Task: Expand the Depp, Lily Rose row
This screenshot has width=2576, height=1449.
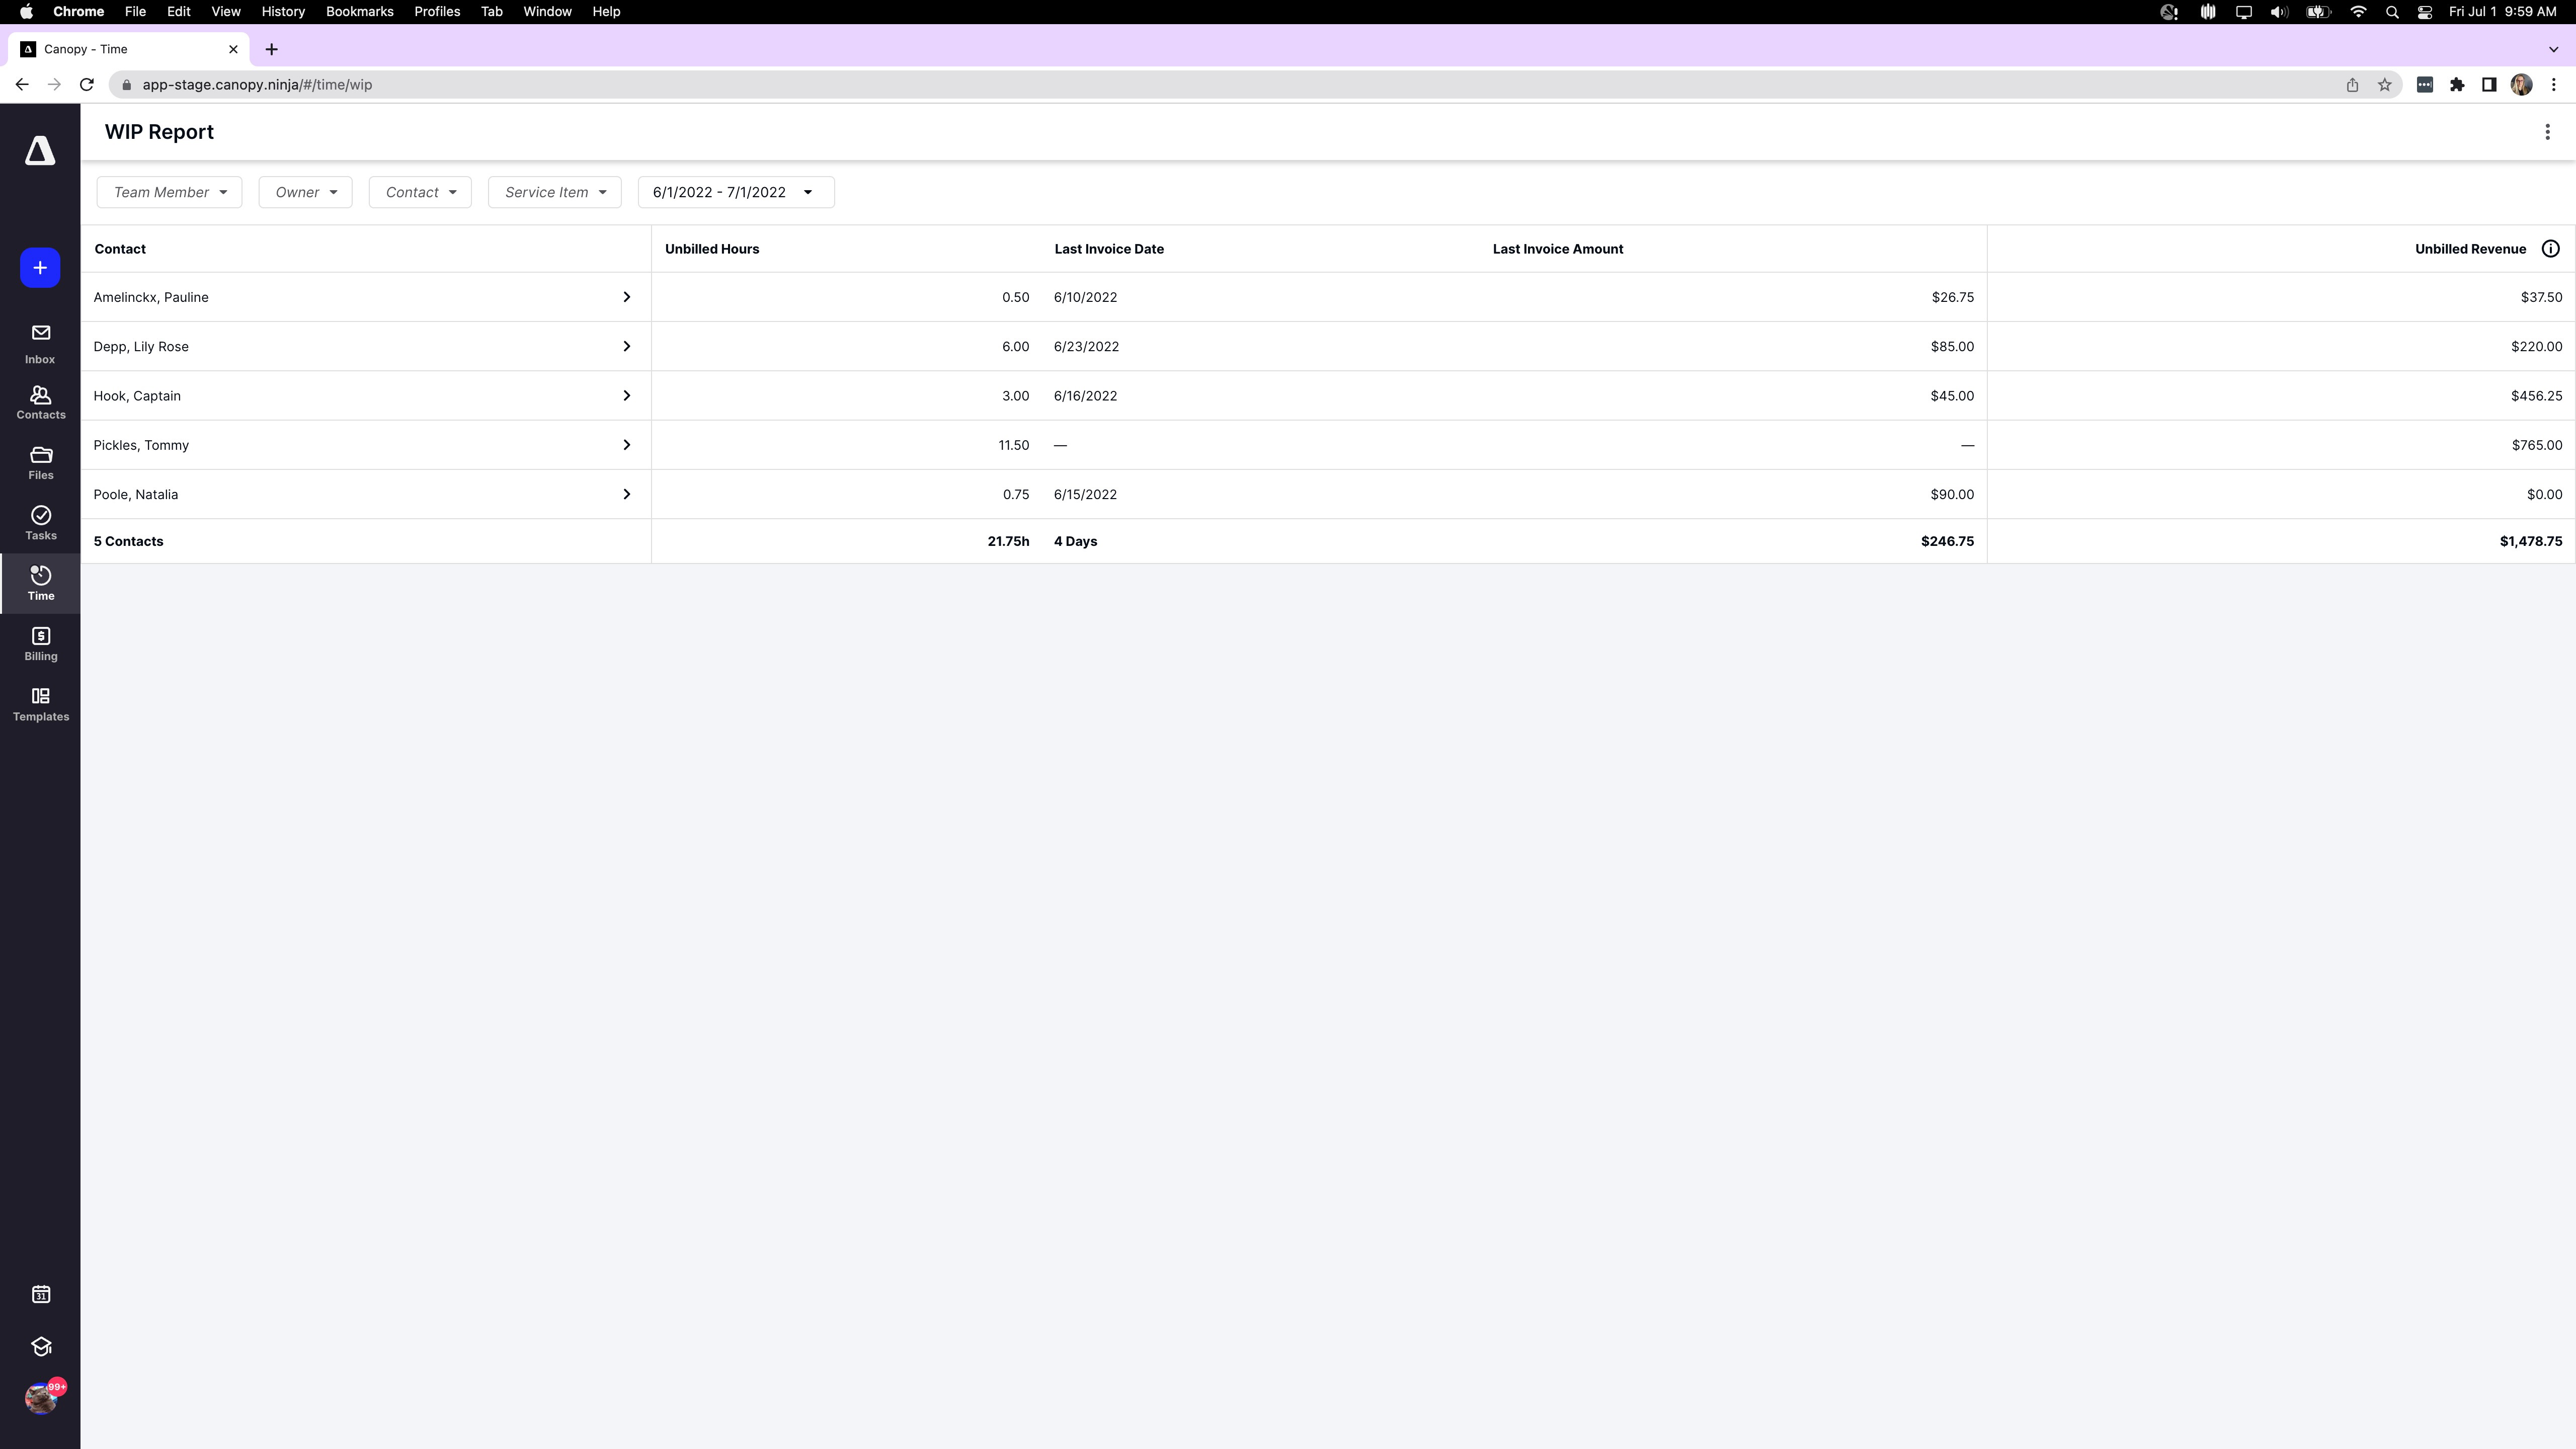Action: (x=627, y=346)
